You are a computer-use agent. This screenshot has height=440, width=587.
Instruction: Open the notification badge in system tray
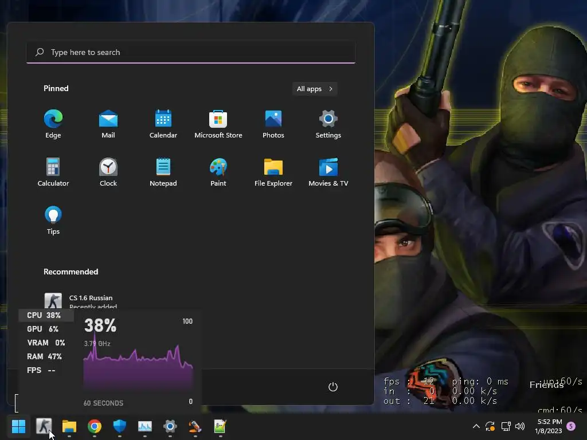pyautogui.click(x=572, y=426)
